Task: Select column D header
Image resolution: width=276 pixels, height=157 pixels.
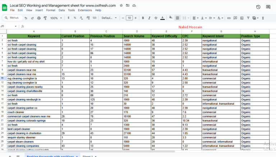Action: (x=137, y=31)
